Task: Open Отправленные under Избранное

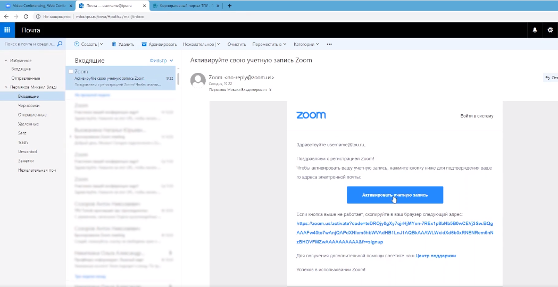Action: tap(26, 78)
